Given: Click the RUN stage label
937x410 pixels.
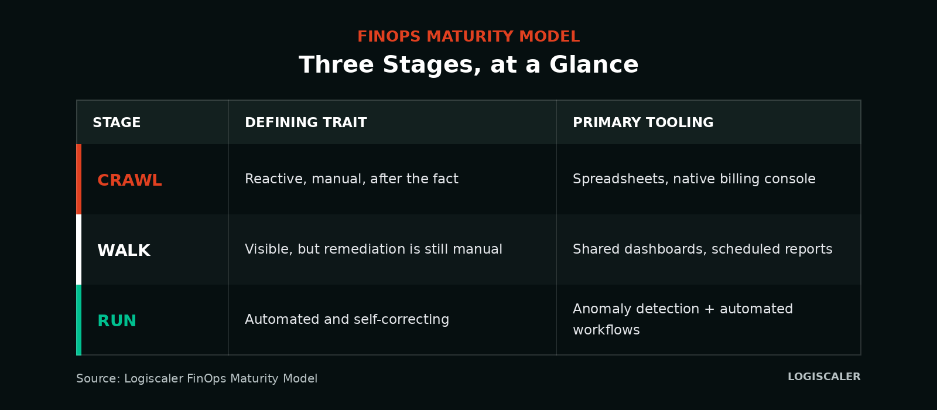Looking at the screenshot, I should click(x=117, y=321).
